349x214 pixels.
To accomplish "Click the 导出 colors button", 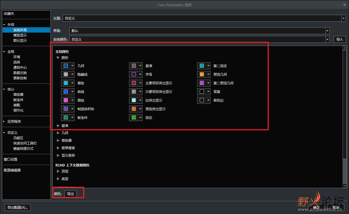I will click(x=71, y=194).
